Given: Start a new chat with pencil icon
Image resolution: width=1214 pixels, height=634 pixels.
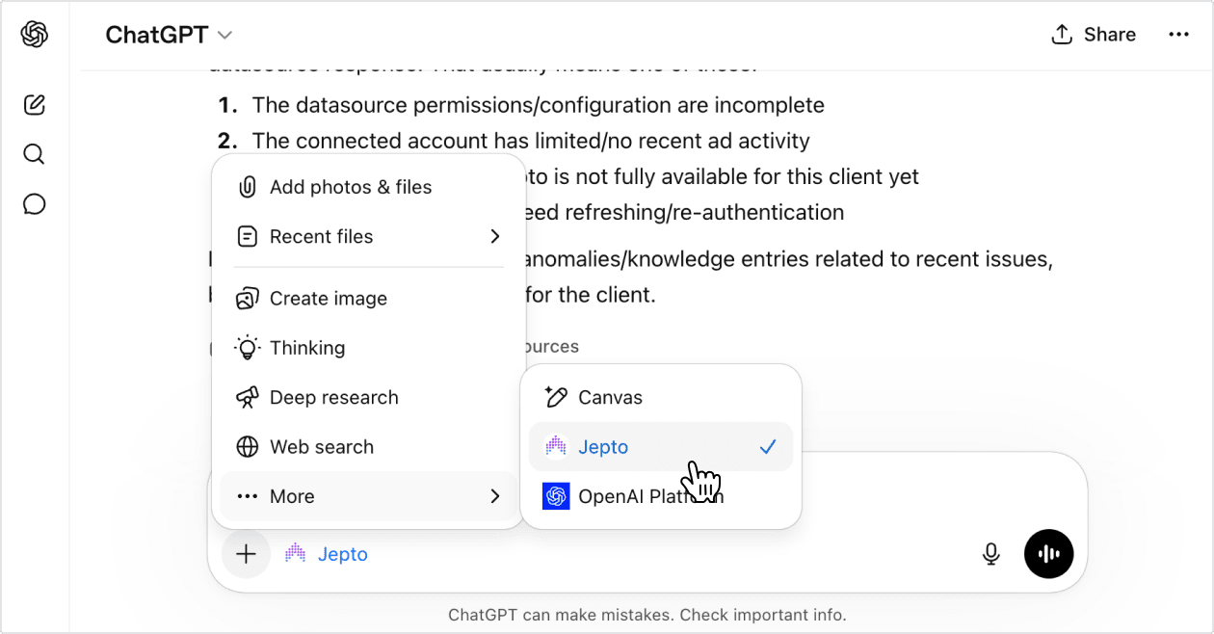Looking at the screenshot, I should (35, 105).
